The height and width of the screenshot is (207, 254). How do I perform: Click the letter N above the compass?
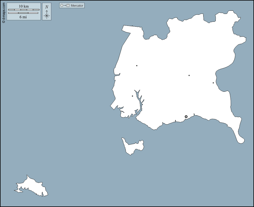[47, 7]
